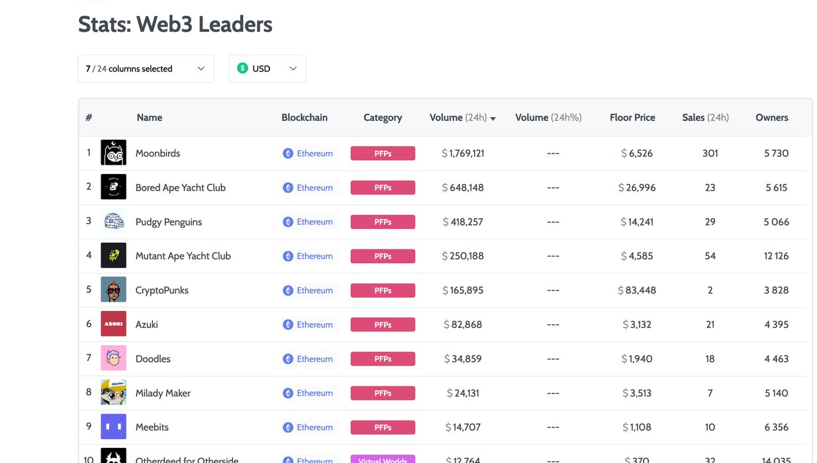The width and height of the screenshot is (817, 463).
Task: Open the Moonbirds collection link
Action: pyautogui.click(x=158, y=153)
